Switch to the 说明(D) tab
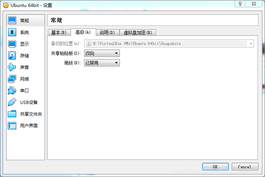This screenshot has height=177, width=265. tap(107, 32)
